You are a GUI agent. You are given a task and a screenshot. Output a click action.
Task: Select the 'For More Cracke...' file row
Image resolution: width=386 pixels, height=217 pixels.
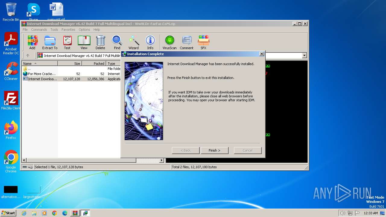pyautogui.click(x=71, y=74)
